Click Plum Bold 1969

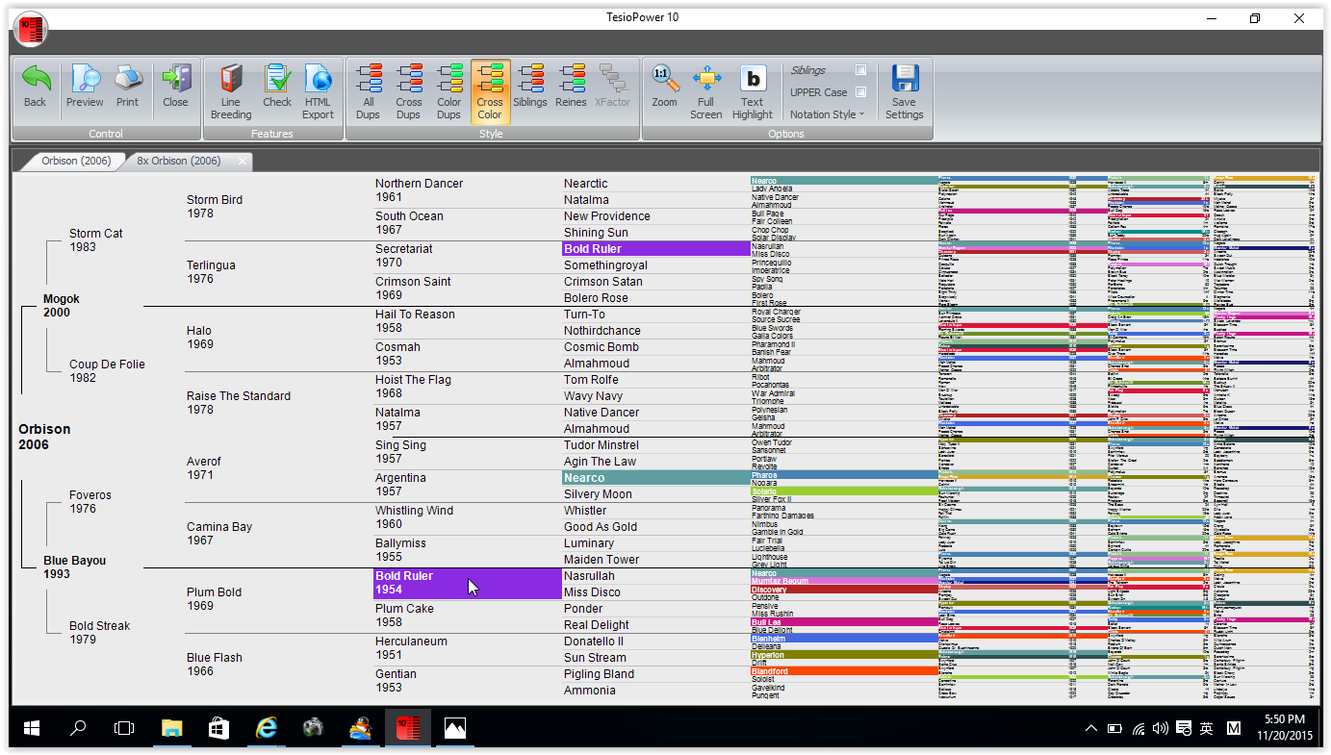[214, 599]
